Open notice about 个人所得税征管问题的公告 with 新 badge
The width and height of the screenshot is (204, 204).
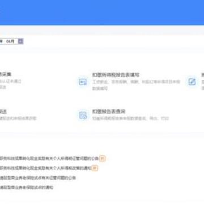(49, 158)
